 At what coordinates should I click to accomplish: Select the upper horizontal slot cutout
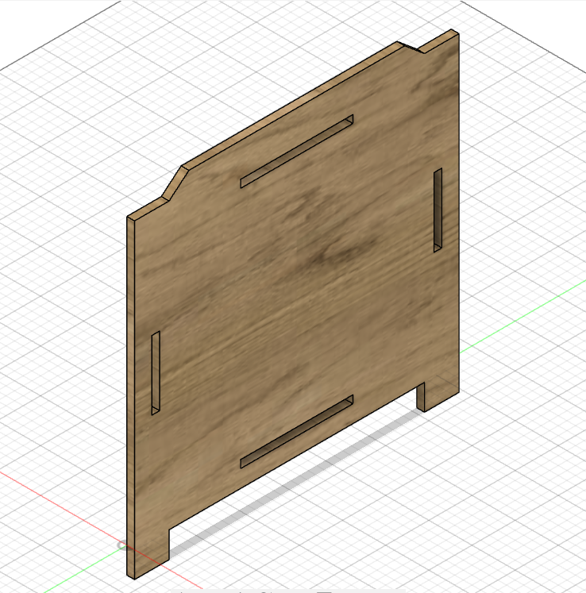pos(297,152)
